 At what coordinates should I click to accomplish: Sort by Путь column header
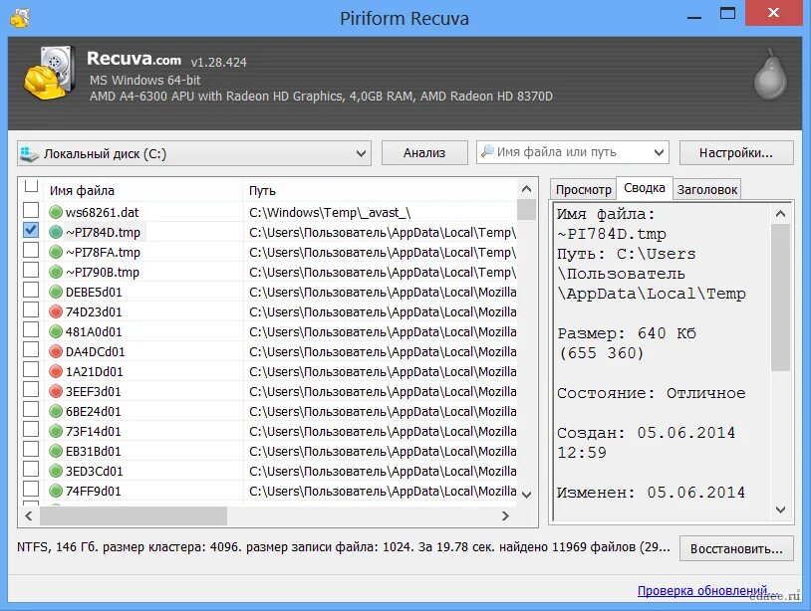(380, 191)
